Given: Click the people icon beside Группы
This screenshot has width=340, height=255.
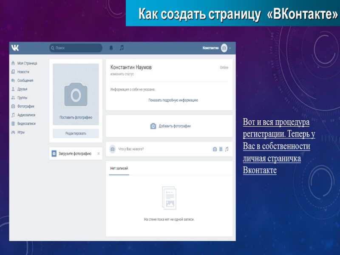Looking at the screenshot, I should [x=13, y=98].
